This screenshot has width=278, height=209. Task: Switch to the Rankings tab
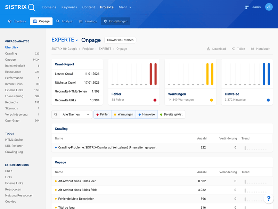pos(88,21)
